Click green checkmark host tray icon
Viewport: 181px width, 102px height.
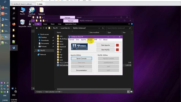point(2,92)
